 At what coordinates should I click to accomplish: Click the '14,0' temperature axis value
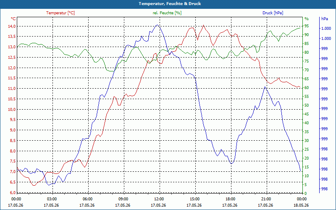pos(12,26)
